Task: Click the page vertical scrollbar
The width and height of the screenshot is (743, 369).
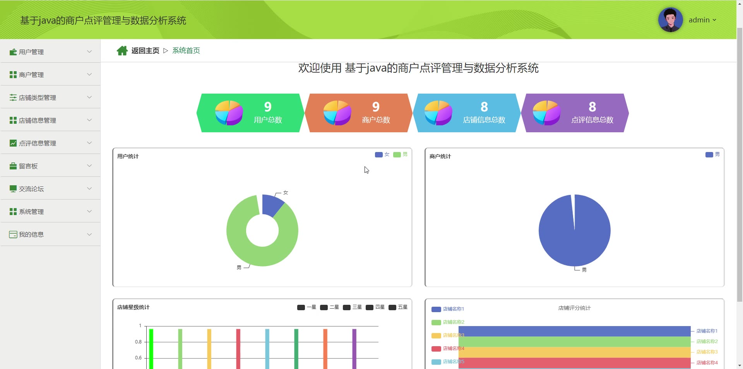Action: point(740,164)
